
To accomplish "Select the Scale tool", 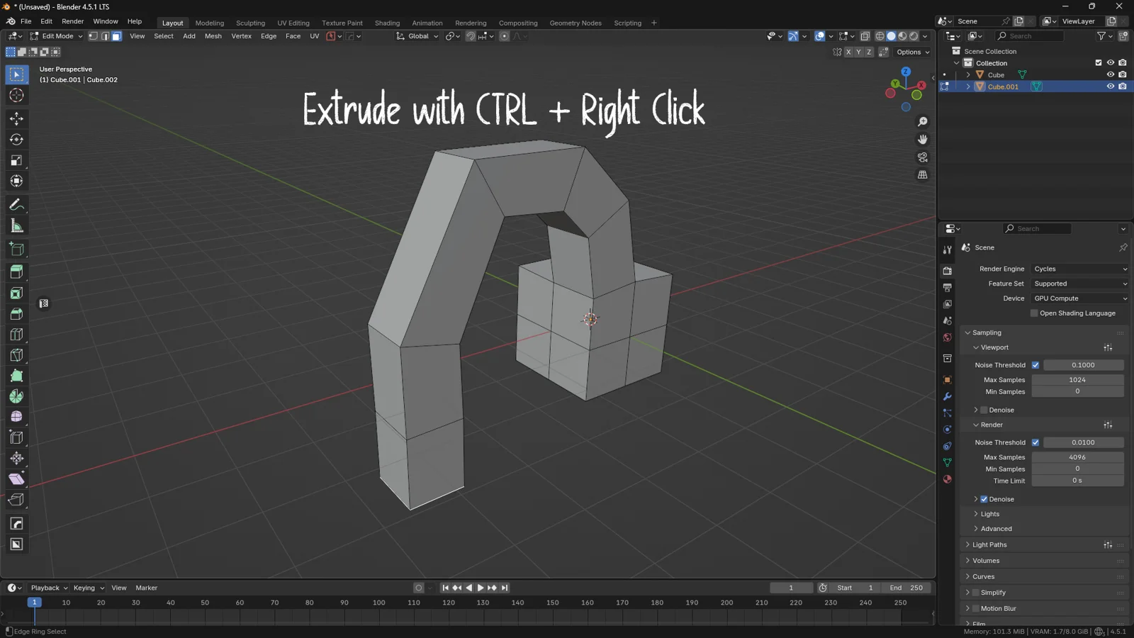I will coord(16,160).
